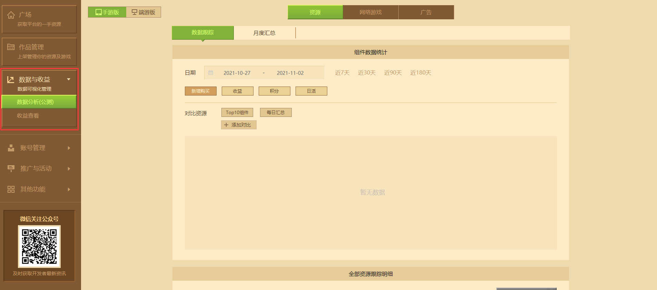
Task: Expand the 账号管理 submenu arrow
Action: click(x=69, y=148)
